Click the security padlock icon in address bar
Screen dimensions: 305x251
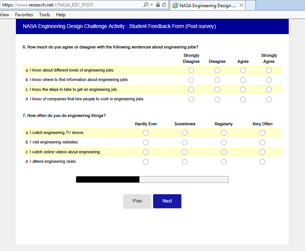coord(158,5)
